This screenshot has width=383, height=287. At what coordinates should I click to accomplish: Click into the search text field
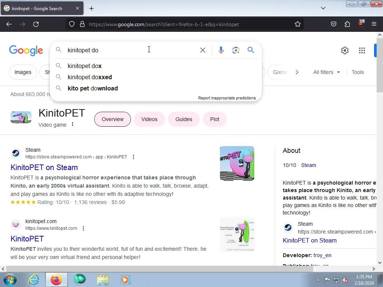tap(132, 50)
